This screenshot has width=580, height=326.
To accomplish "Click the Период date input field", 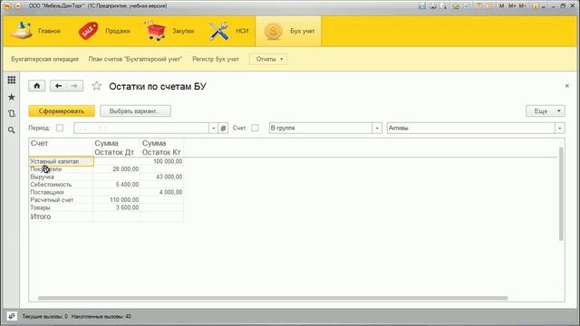I will (x=141, y=128).
